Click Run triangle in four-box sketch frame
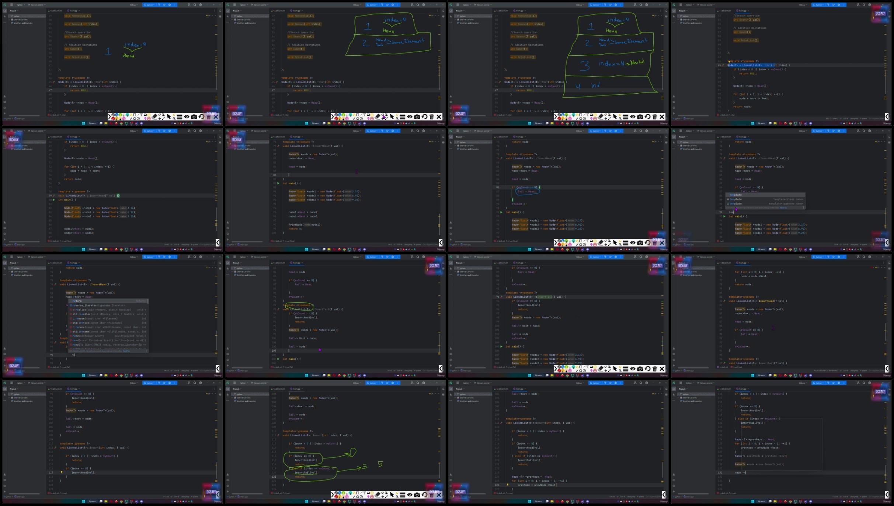Image resolution: width=894 pixels, height=506 pixels. pyautogui.click(x=610, y=5)
